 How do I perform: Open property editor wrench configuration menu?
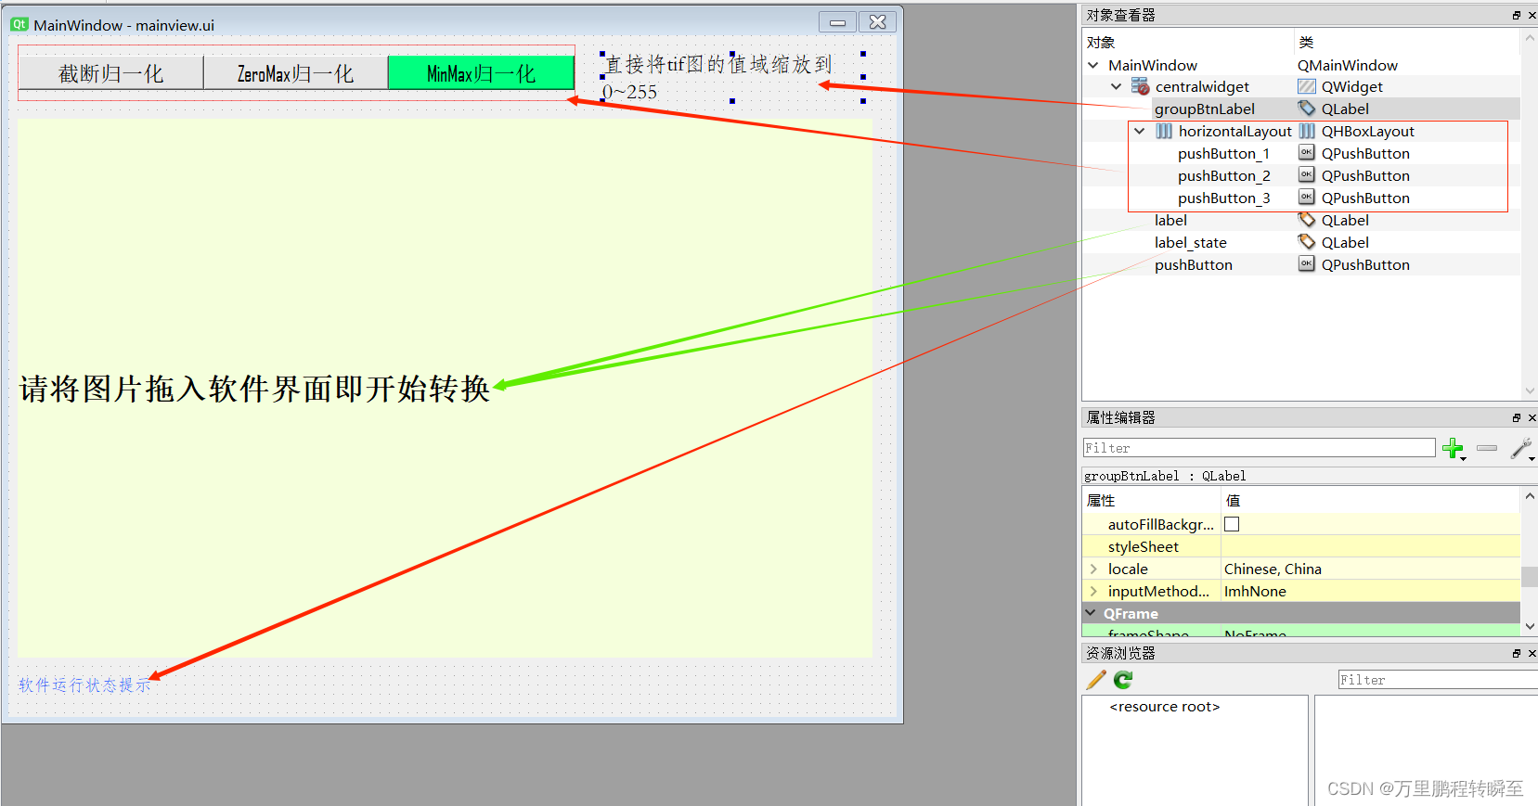1521,449
